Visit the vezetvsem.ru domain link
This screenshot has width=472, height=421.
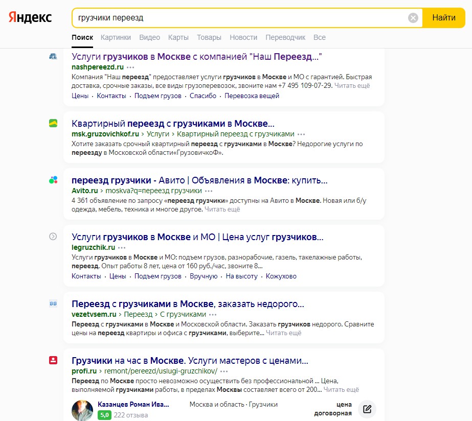[94, 314]
